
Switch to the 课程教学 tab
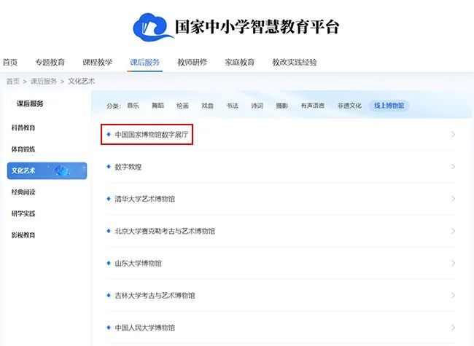point(97,63)
